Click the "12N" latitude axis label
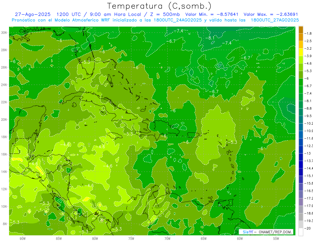Viewport: 313px width, 242px height. pyautogui.click(x=4, y=189)
